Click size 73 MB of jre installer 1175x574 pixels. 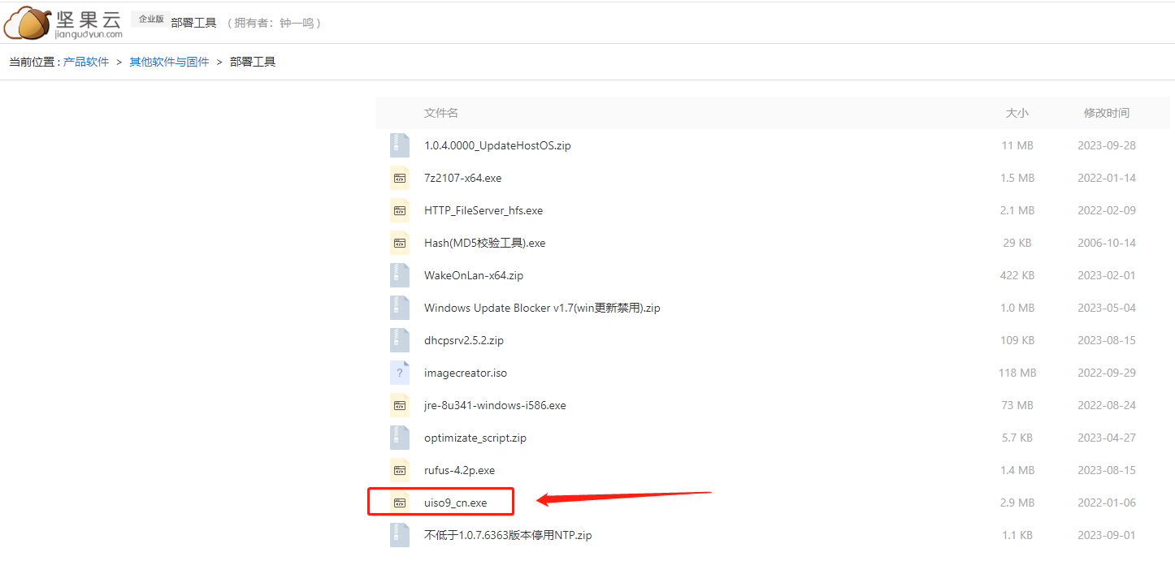1017,405
